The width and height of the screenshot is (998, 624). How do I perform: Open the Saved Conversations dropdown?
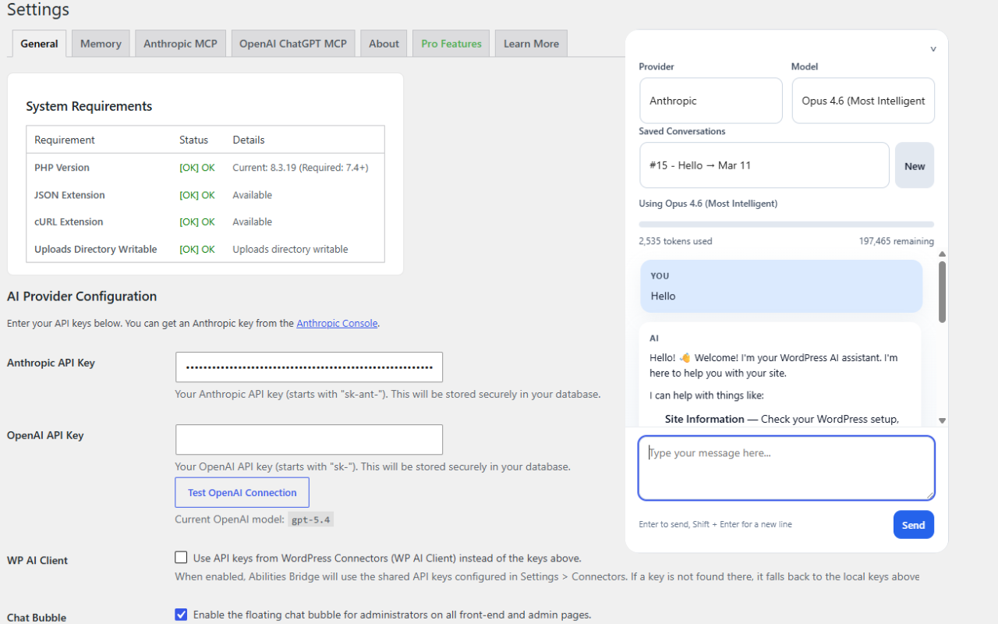764,165
